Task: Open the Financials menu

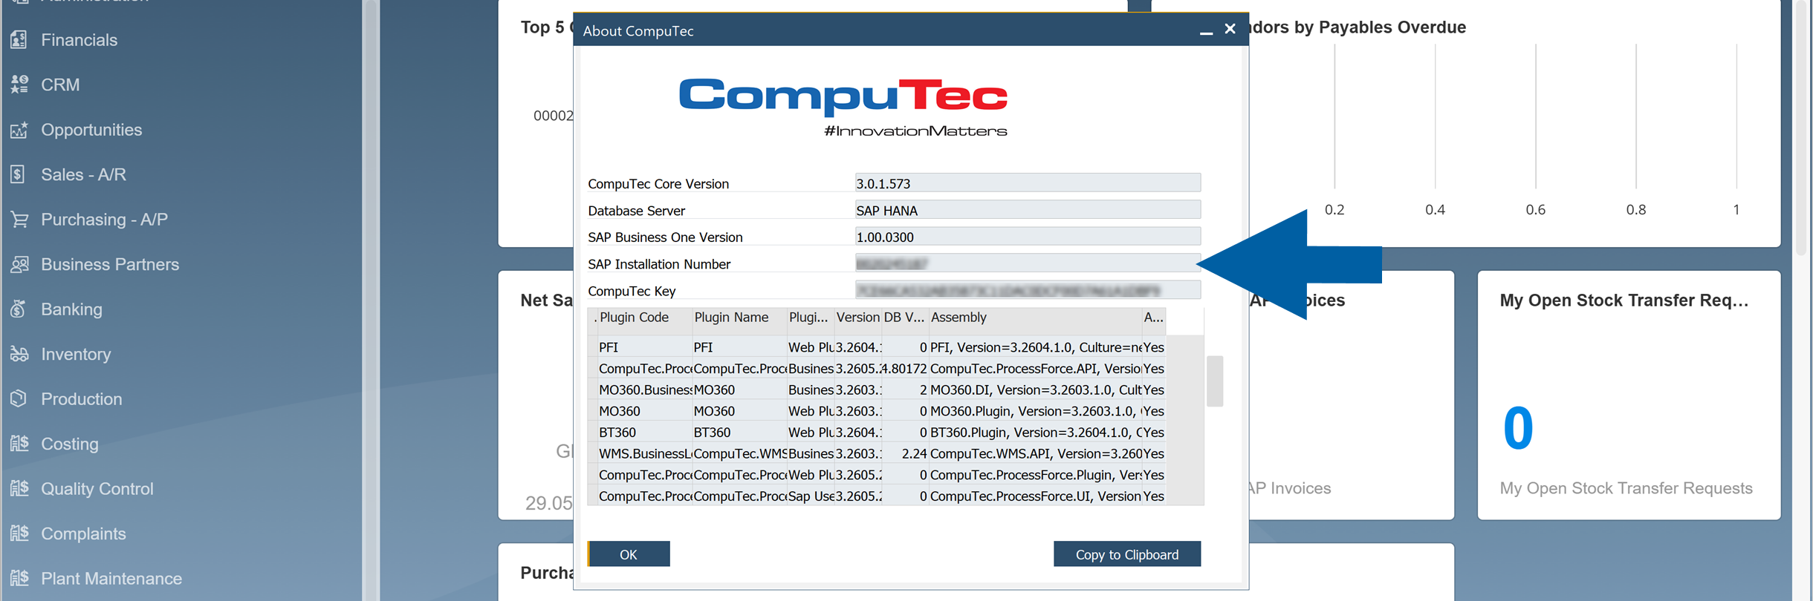Action: 79,40
